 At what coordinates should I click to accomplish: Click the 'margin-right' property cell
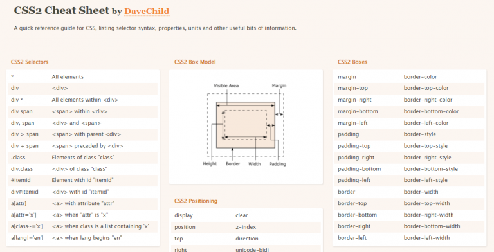[x=354, y=100]
